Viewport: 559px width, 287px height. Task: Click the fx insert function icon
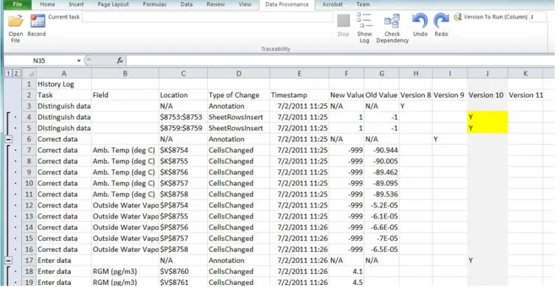(x=120, y=61)
